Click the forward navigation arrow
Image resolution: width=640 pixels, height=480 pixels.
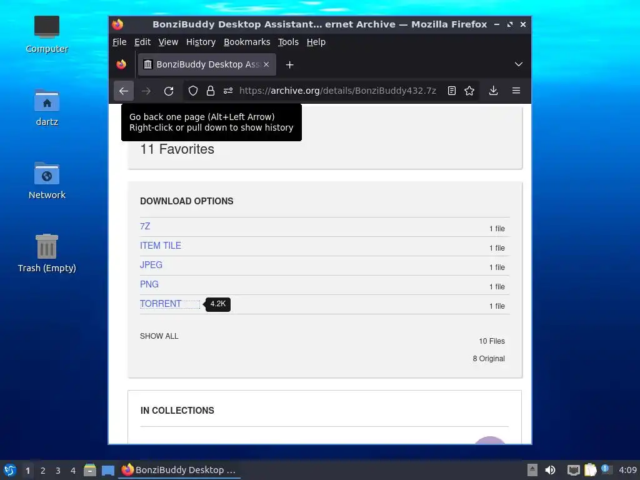[x=146, y=91]
